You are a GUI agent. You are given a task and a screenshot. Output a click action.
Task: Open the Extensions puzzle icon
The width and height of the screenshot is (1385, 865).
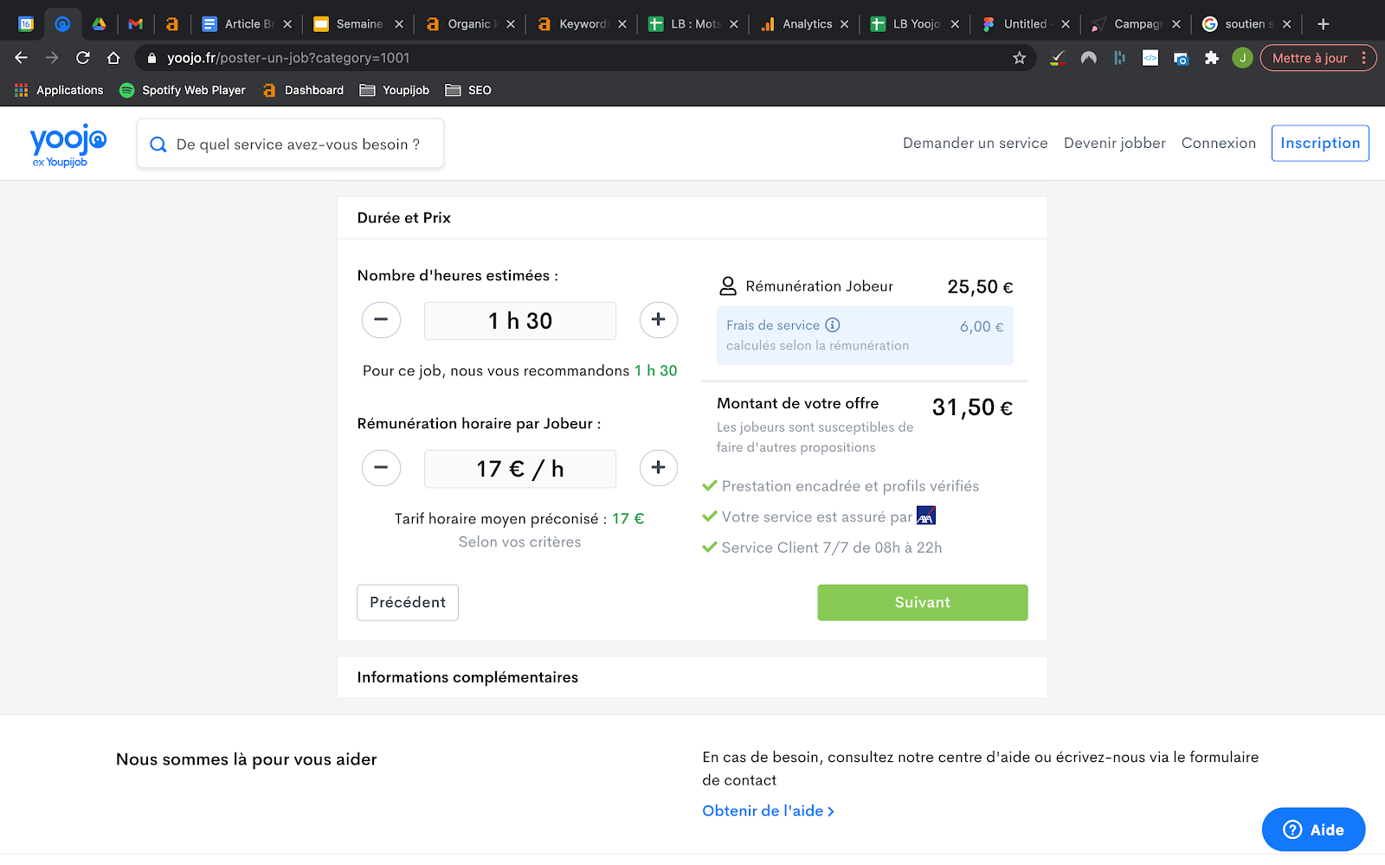click(1212, 58)
